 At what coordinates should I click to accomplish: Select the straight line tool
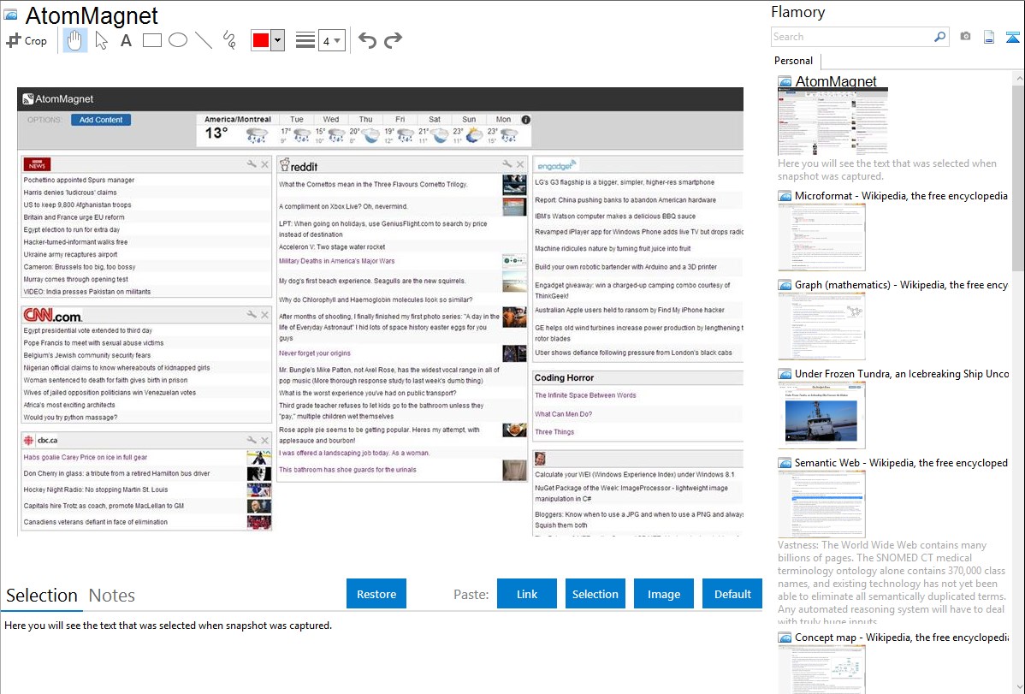204,40
